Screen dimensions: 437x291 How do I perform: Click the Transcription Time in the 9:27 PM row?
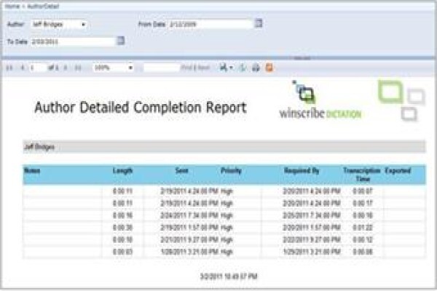363,240
